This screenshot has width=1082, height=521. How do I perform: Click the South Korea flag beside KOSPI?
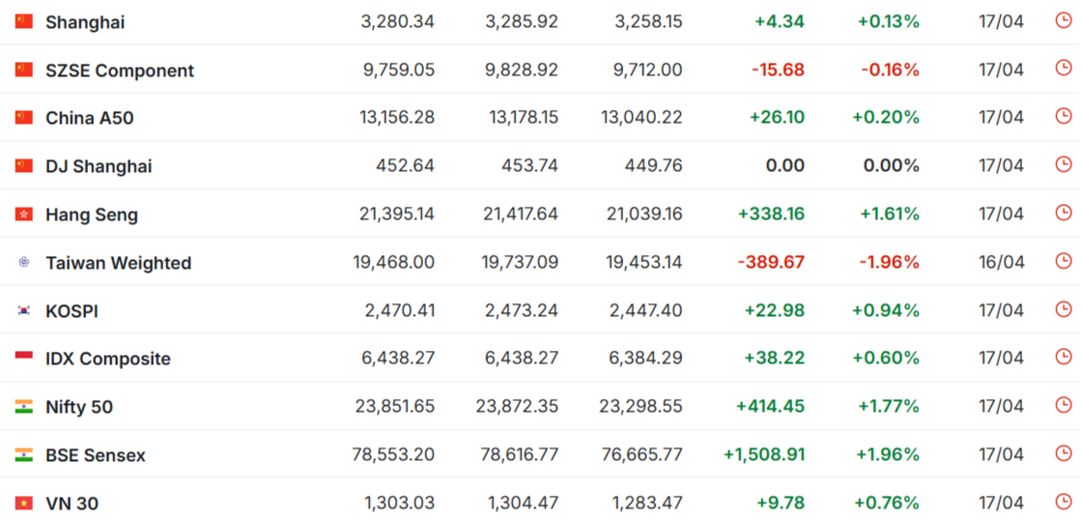[x=24, y=311]
